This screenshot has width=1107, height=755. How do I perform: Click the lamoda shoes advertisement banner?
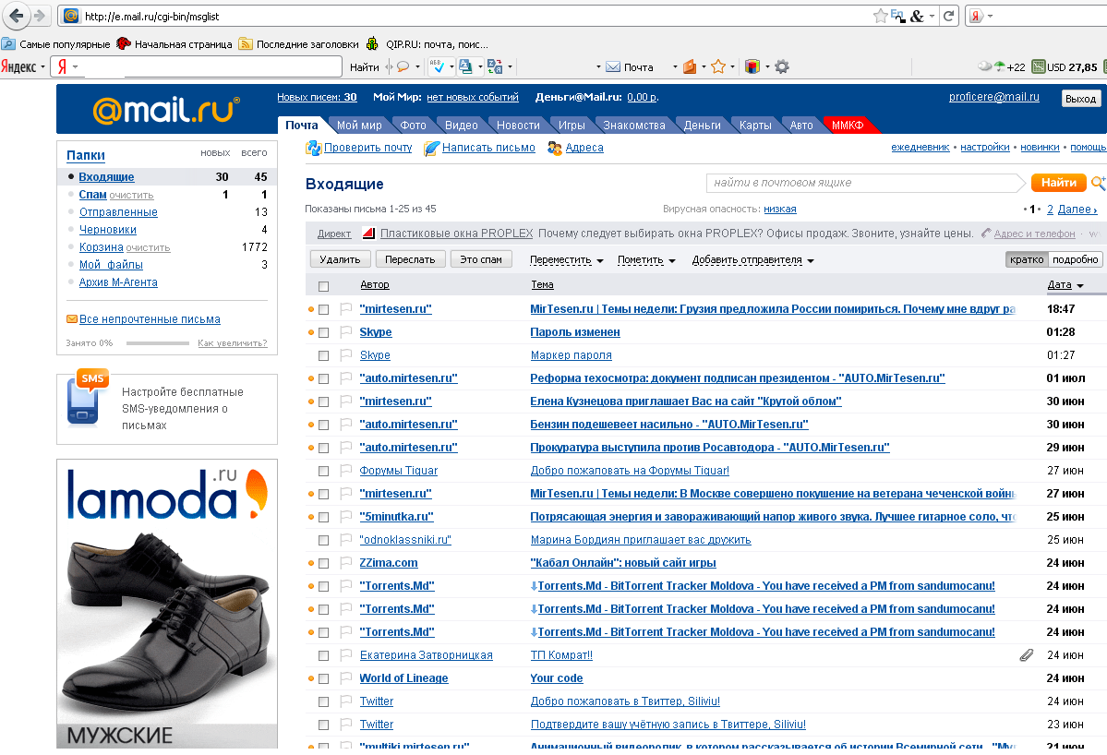[x=166, y=604]
